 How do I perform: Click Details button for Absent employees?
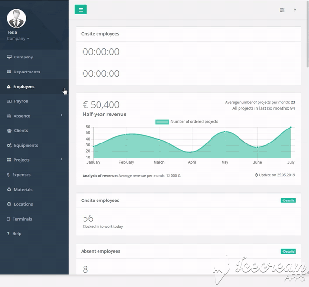[289, 251]
